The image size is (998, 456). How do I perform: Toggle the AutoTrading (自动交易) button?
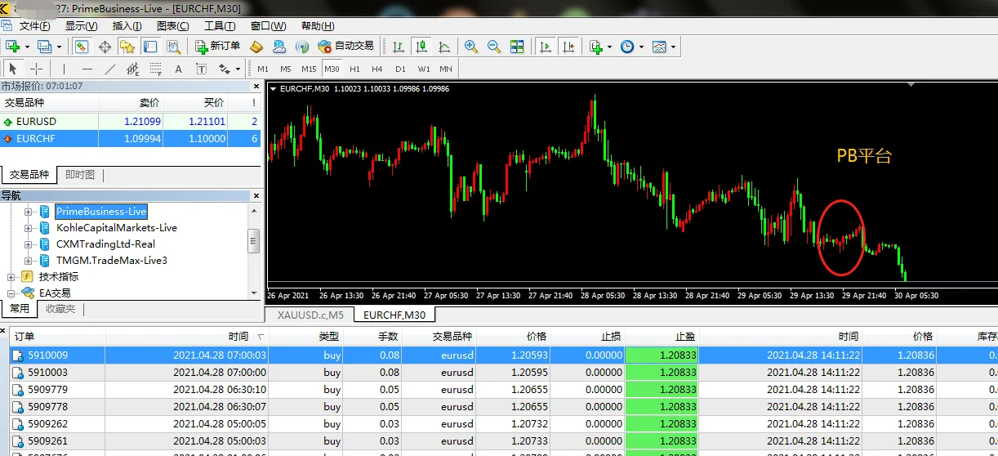pyautogui.click(x=345, y=46)
